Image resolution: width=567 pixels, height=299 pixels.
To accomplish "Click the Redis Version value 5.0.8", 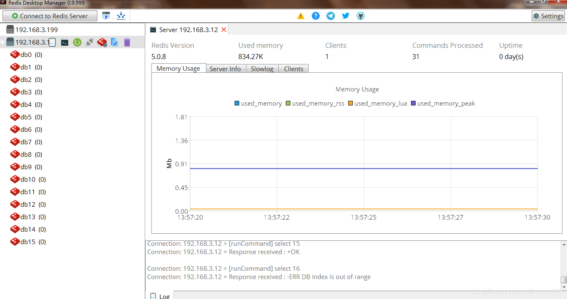I will point(159,57).
